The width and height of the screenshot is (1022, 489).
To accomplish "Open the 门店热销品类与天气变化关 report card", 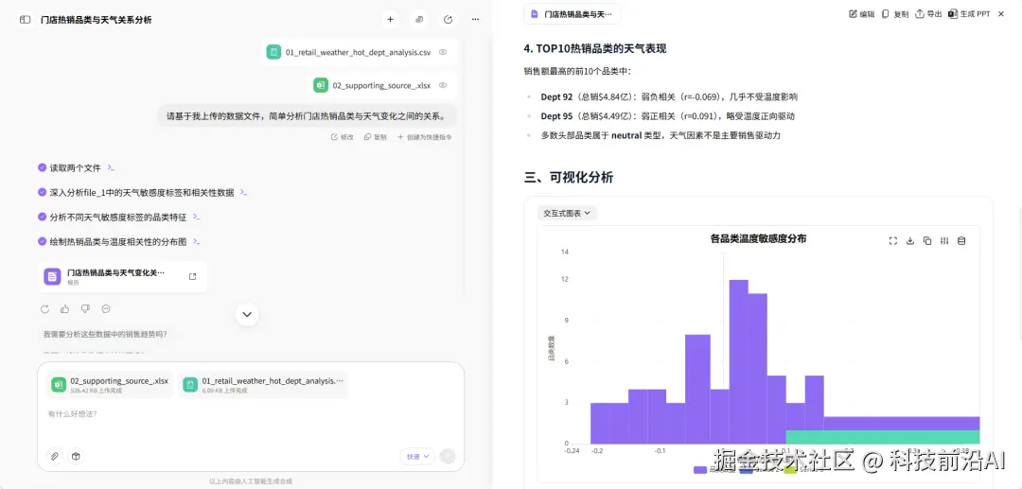I will 122,277.
